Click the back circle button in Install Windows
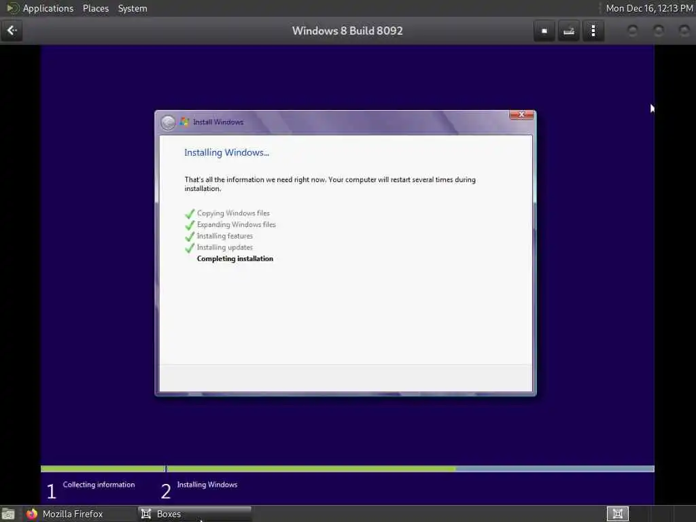The width and height of the screenshot is (696, 522). tap(169, 122)
